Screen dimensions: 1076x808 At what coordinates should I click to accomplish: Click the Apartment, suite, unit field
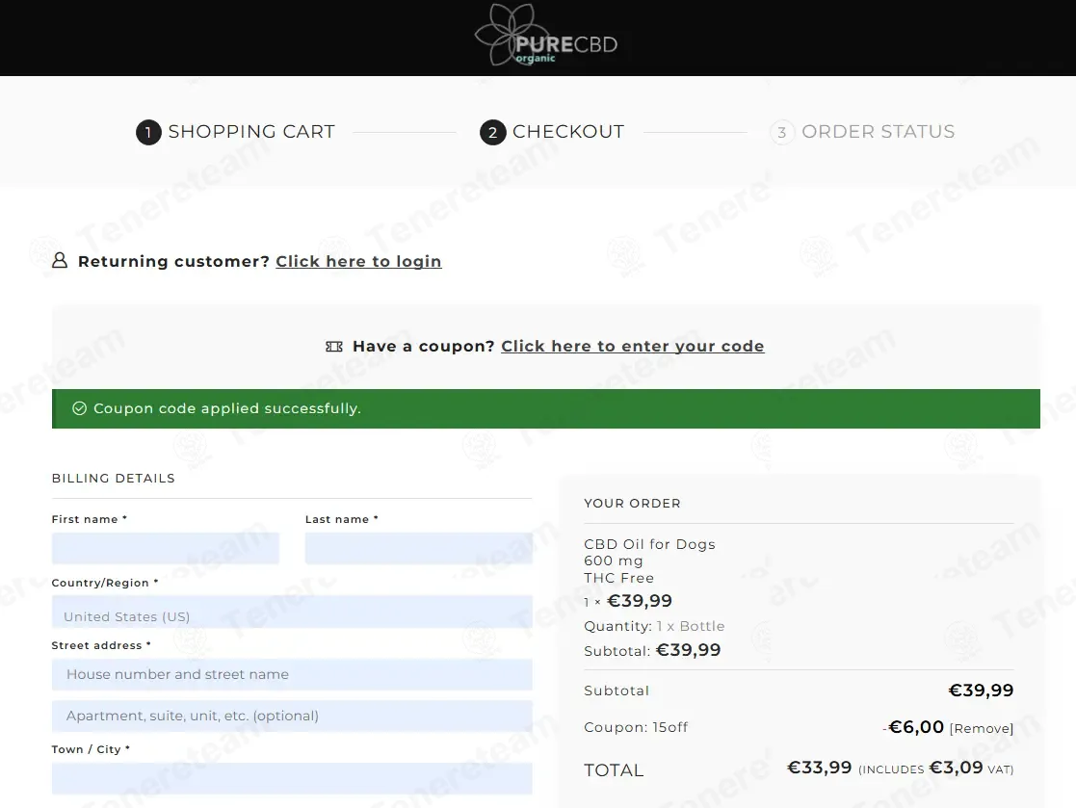292,716
